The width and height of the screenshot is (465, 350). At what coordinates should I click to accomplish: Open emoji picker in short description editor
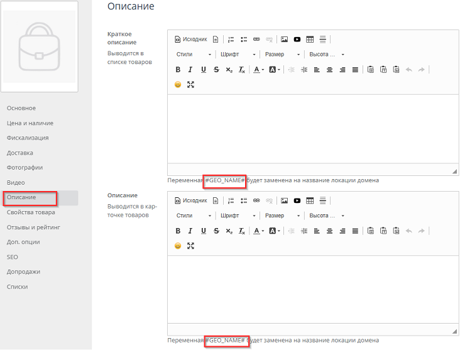(178, 85)
